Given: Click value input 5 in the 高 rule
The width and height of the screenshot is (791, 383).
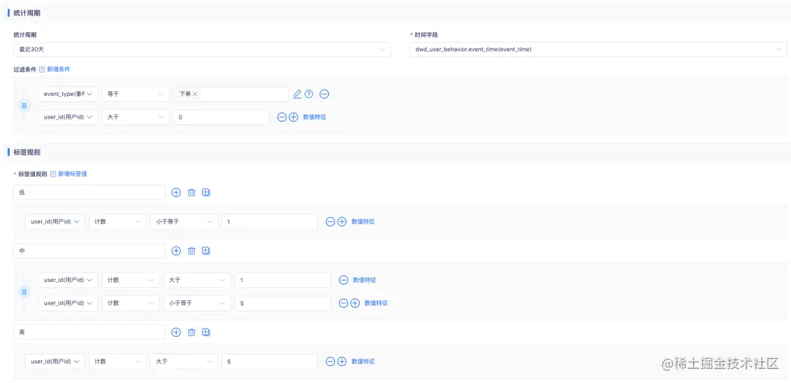Looking at the screenshot, I should 270,361.
